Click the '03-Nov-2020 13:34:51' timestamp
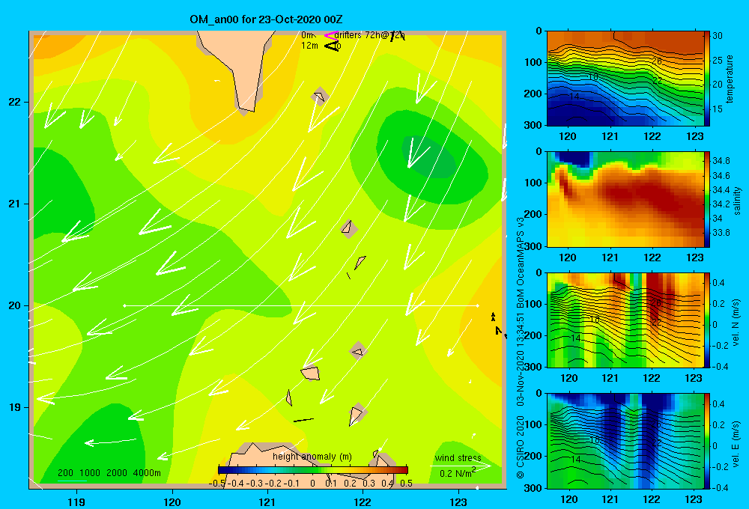The width and height of the screenshot is (749, 509). [521, 359]
